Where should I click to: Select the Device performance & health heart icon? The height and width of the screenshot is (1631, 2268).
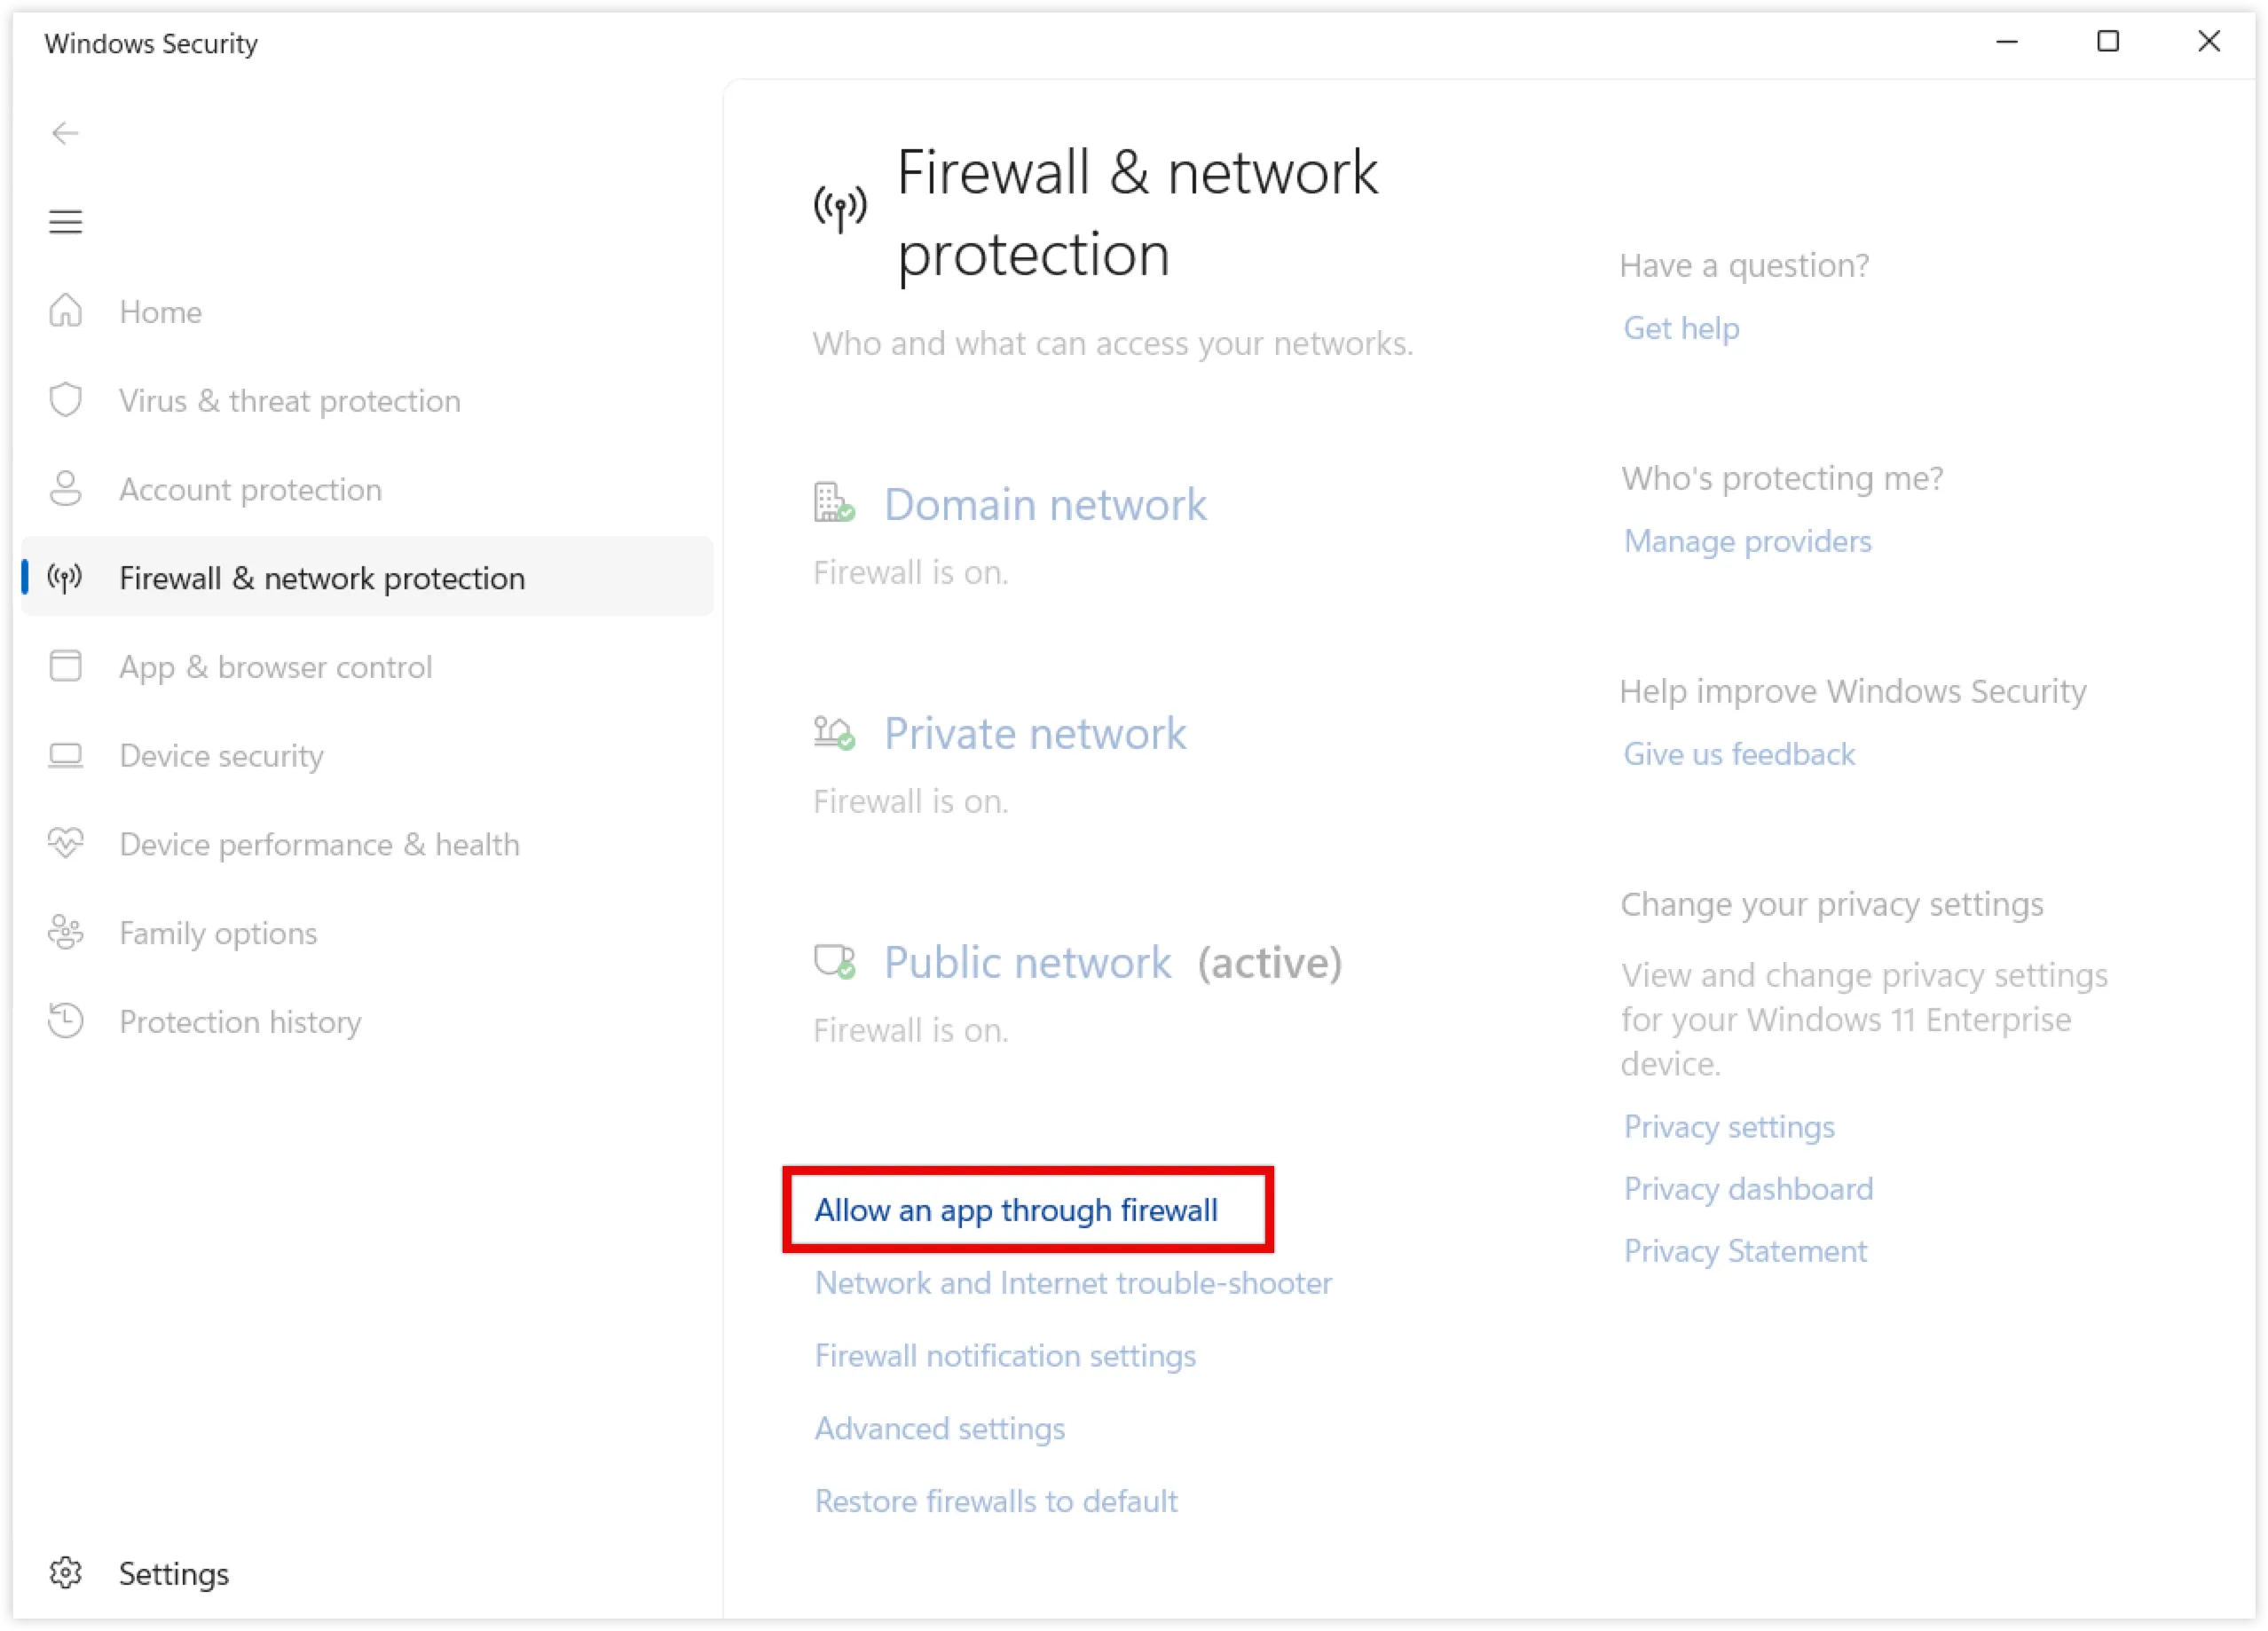[66, 843]
